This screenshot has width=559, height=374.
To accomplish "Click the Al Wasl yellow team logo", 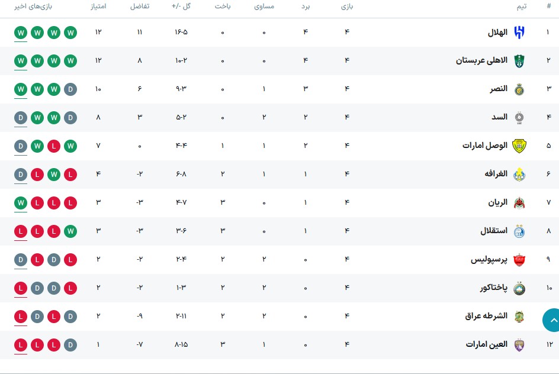I will pos(519,146).
